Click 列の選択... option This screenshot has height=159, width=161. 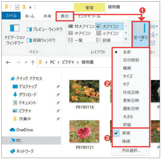[x=131, y=150]
